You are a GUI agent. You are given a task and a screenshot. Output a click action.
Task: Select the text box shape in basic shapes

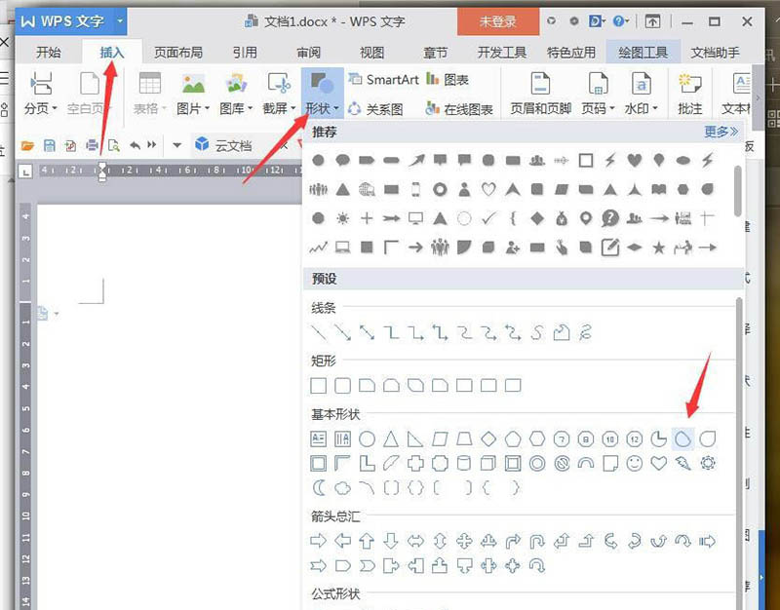(319, 438)
